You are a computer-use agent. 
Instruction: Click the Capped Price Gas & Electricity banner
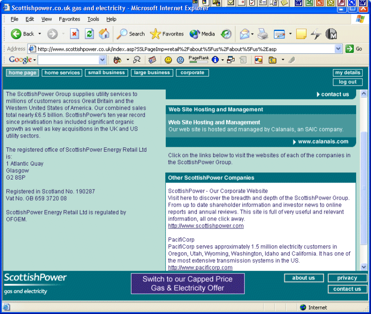188,284
